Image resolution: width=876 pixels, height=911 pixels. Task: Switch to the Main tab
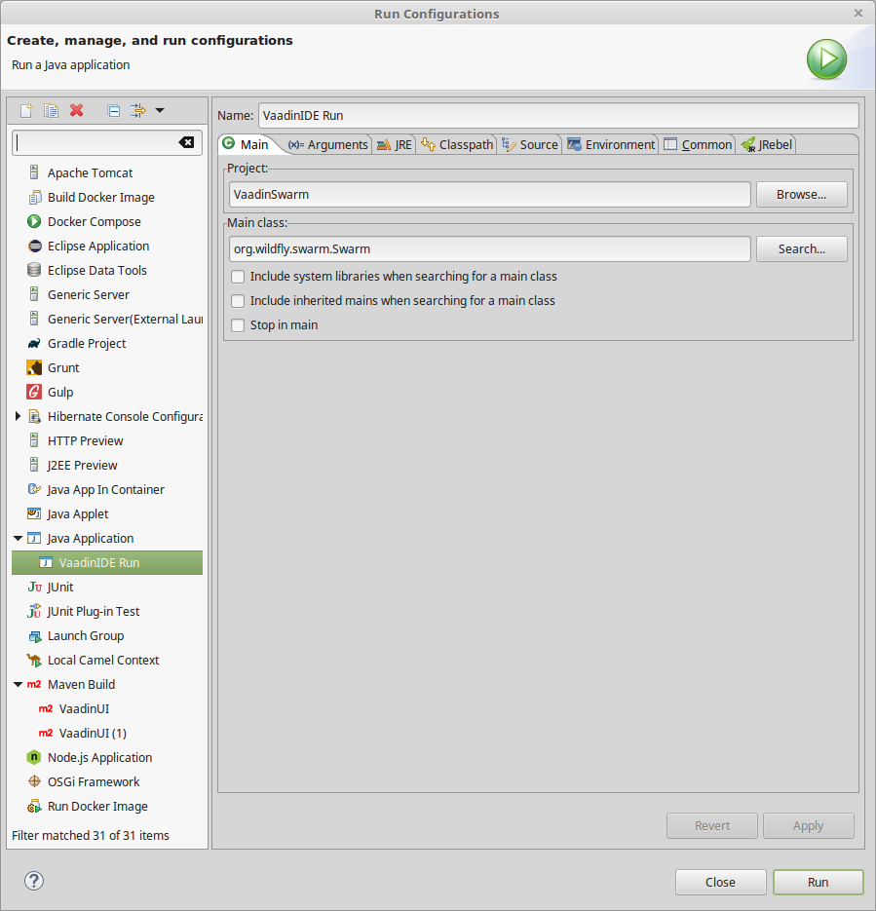(247, 144)
